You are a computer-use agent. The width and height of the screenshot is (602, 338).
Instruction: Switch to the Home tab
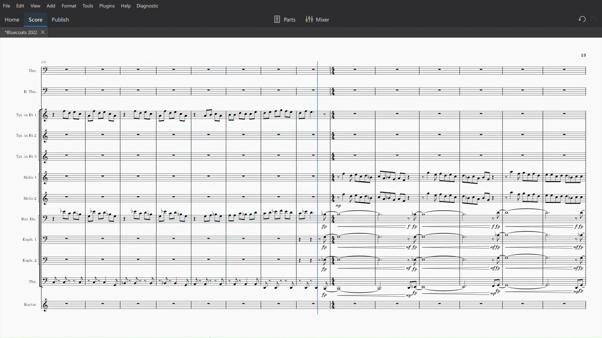(12, 20)
